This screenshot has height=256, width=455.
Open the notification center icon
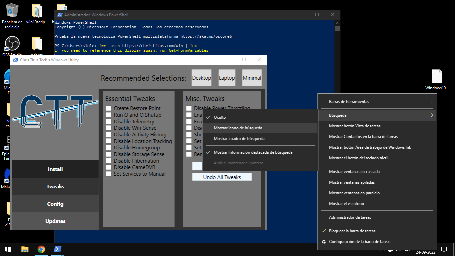tap(444, 249)
